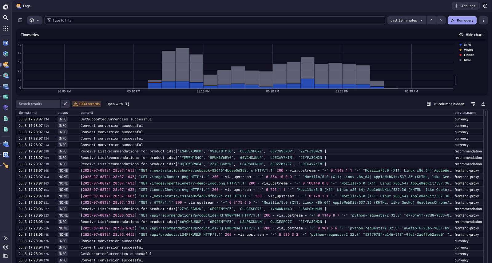The image size is (492, 263).
Task: Click the 1000 records warning badge
Action: [86, 104]
